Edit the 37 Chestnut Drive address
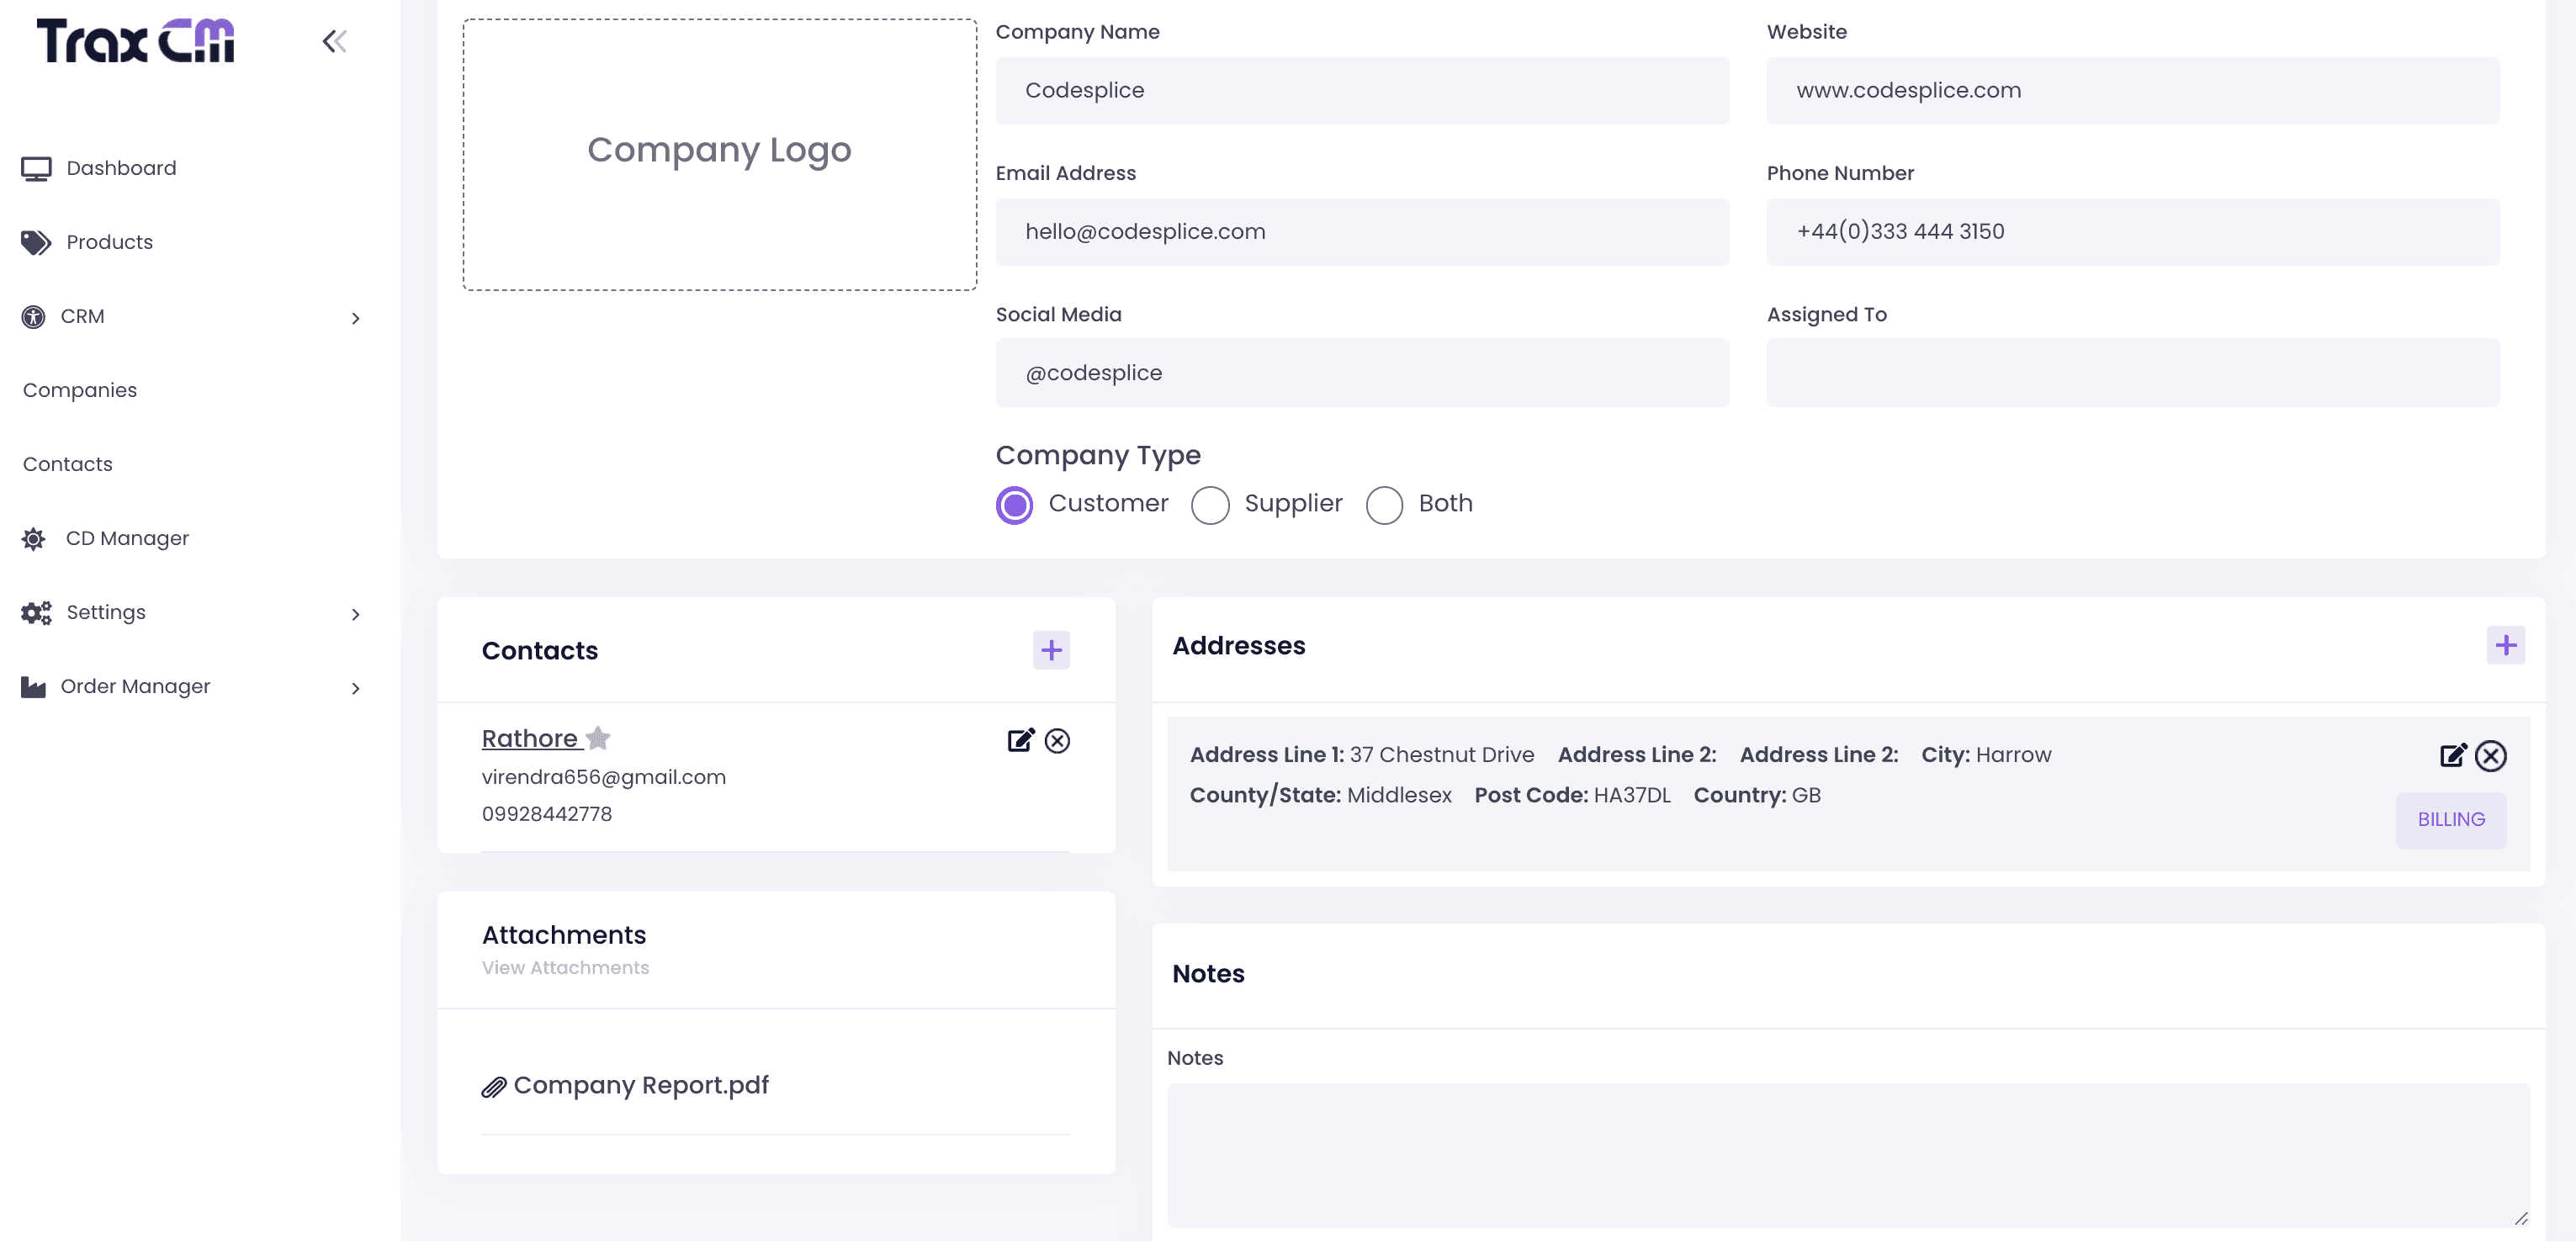The height and width of the screenshot is (1260, 2576). tap(2452, 755)
